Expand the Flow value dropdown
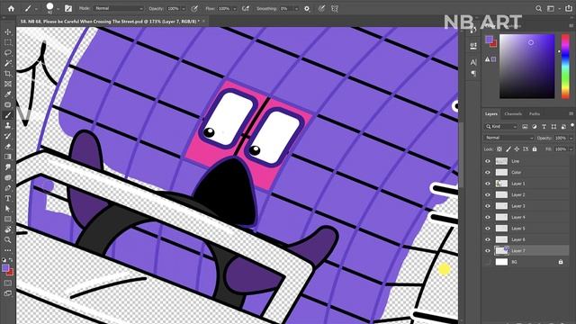 [234, 8]
